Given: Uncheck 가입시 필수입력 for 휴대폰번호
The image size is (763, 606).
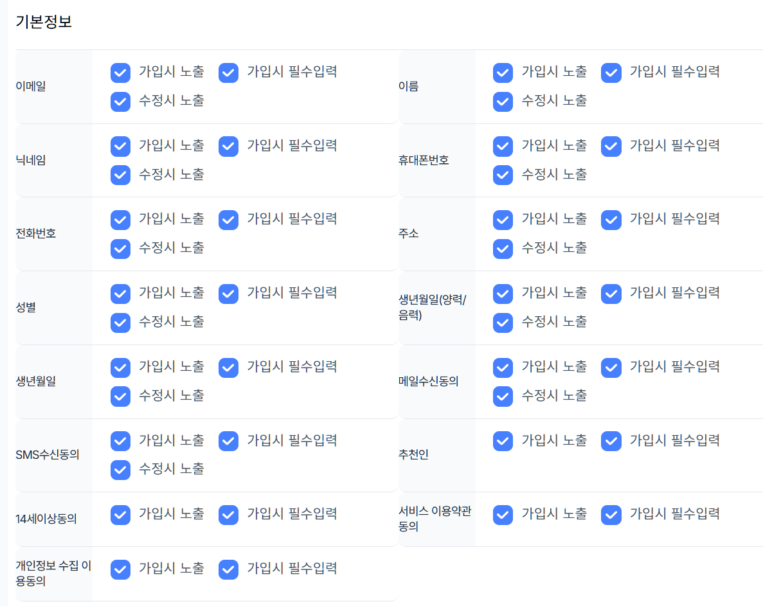Looking at the screenshot, I should pos(611,146).
